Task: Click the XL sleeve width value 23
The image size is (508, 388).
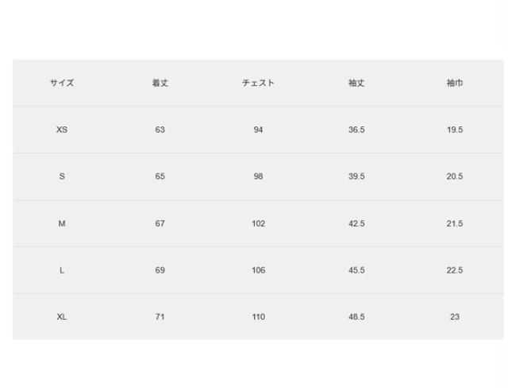Action: coord(455,317)
